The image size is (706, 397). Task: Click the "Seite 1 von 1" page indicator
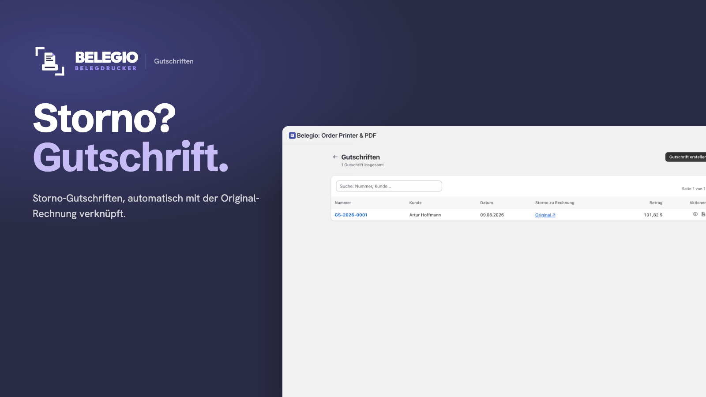[694, 189]
